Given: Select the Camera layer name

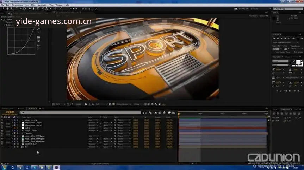Looking at the screenshot, I should 28,133.
